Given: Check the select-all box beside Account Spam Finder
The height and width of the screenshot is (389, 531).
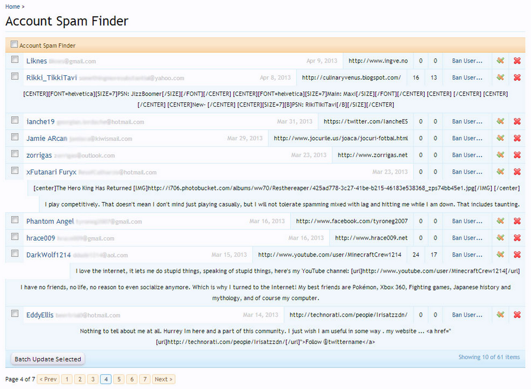Looking at the screenshot, I should 14,44.
